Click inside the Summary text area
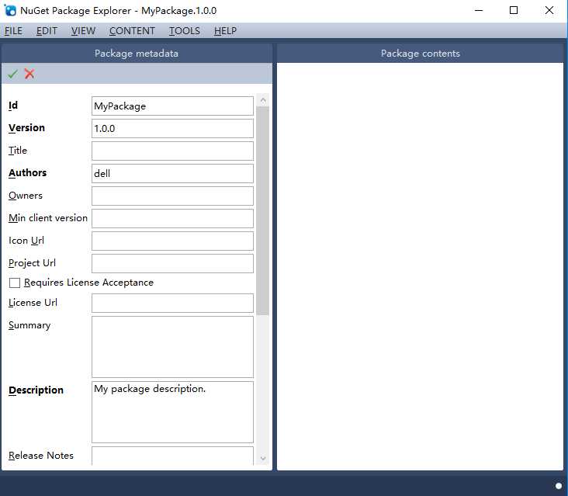 [172, 347]
